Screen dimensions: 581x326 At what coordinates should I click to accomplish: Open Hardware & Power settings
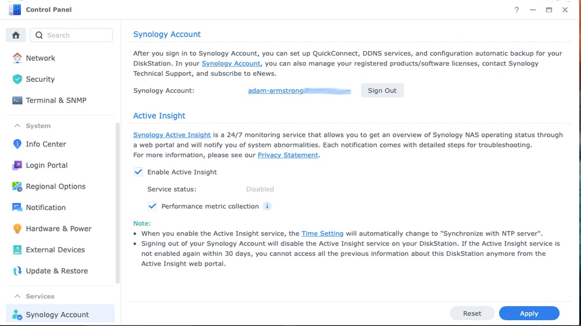[x=60, y=229]
